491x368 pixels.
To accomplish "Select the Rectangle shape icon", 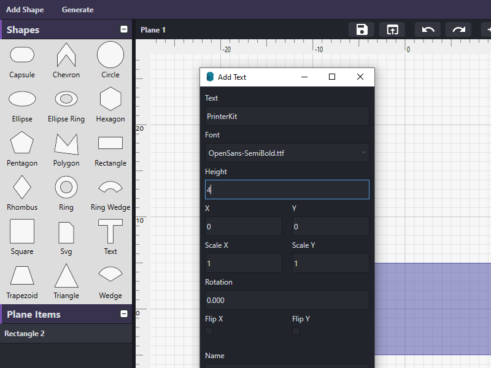I will point(110,143).
